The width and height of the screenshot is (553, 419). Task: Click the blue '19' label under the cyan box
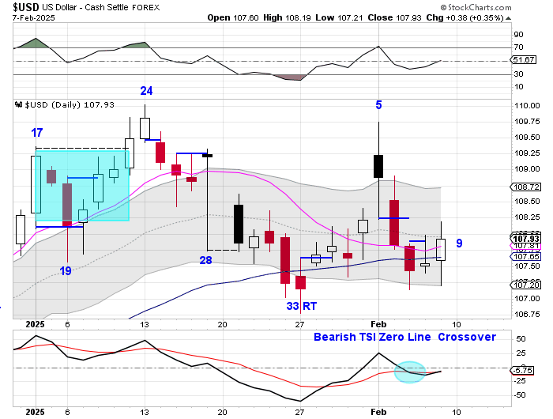[67, 270]
